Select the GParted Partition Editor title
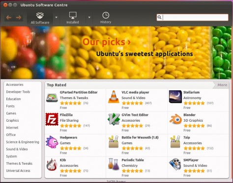The width and height of the screenshot is (233, 183). 79,92
